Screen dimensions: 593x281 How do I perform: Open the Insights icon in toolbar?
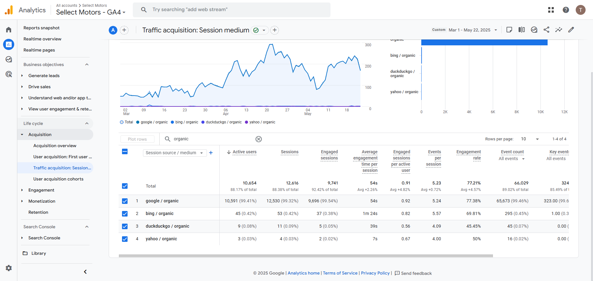(x=534, y=30)
